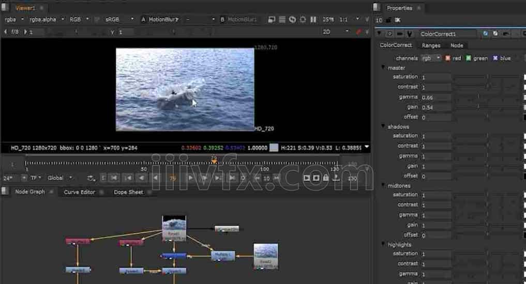Screen dimensions: 526x284
Task: Switch to the Curve Editor tab
Action: point(80,192)
